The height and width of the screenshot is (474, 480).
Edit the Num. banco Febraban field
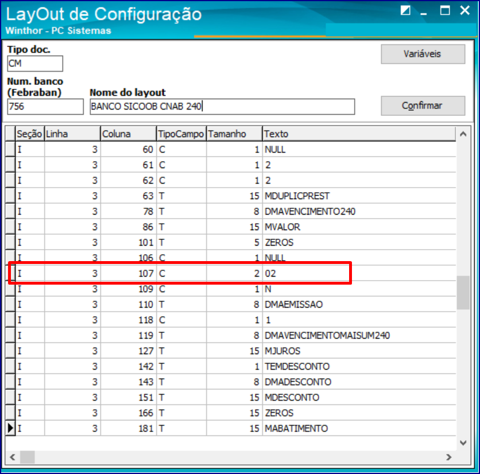coord(45,107)
